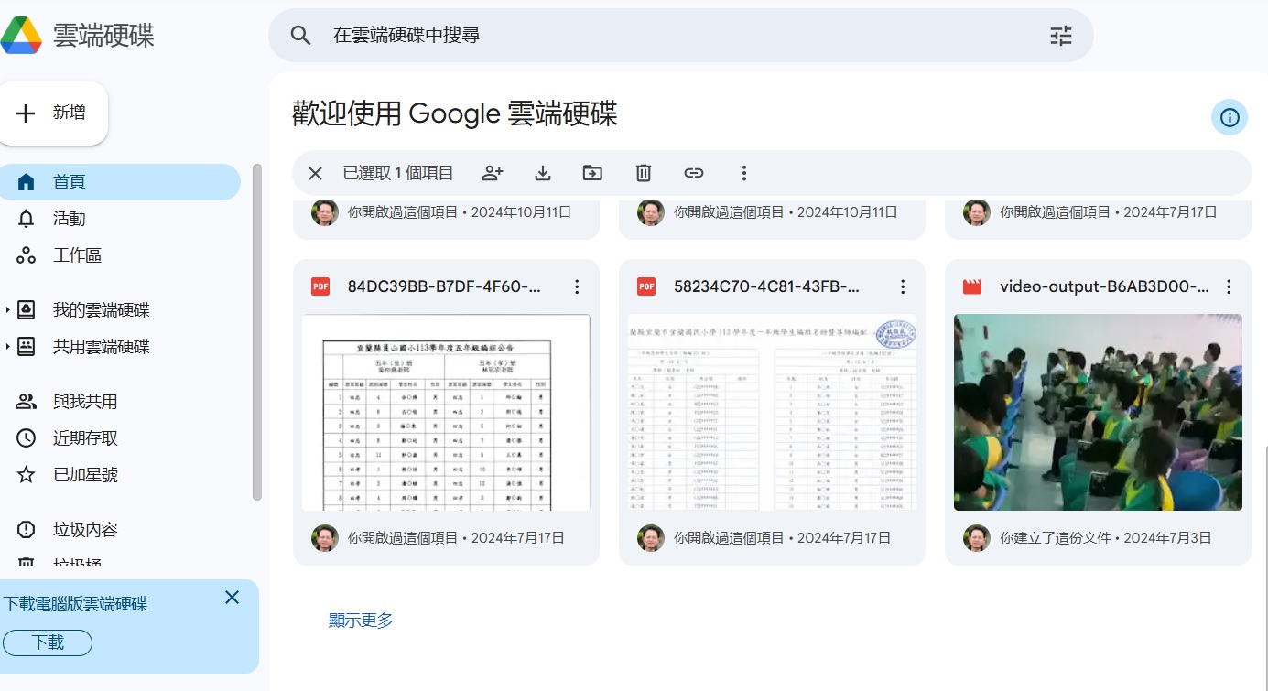Open 已加星號 starred items
1268x691 pixels.
click(x=85, y=475)
